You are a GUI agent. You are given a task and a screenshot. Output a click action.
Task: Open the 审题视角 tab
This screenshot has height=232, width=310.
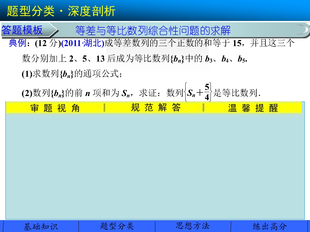pos(55,108)
